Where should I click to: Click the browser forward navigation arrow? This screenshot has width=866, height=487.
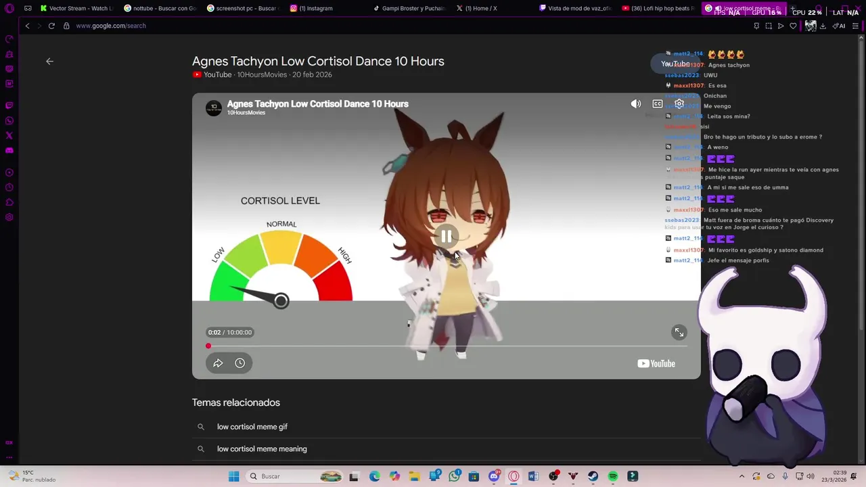point(39,26)
